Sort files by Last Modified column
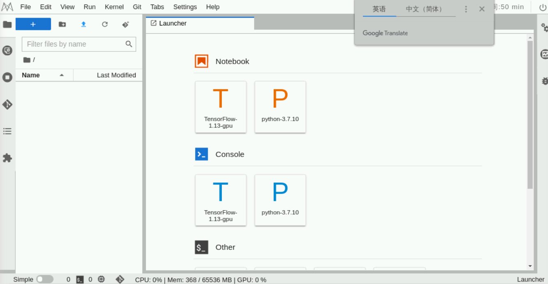The width and height of the screenshot is (548, 284). 108,75
